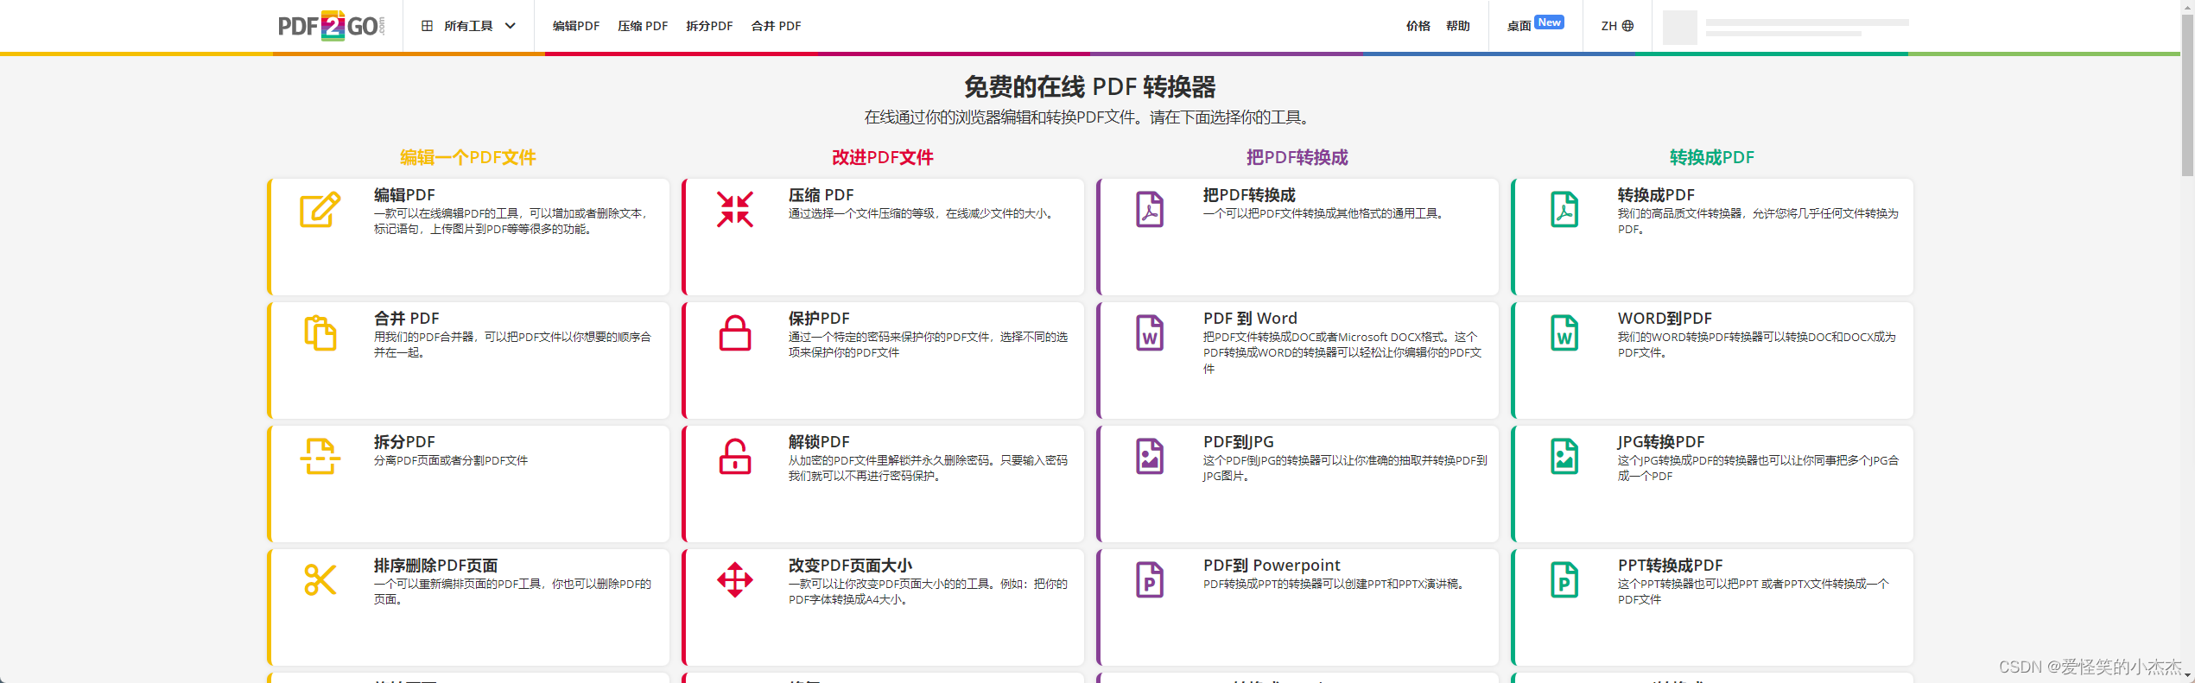Screen dimensions: 2195x683
Task: Open the PDF 到 Word card title
Action: point(1250,319)
